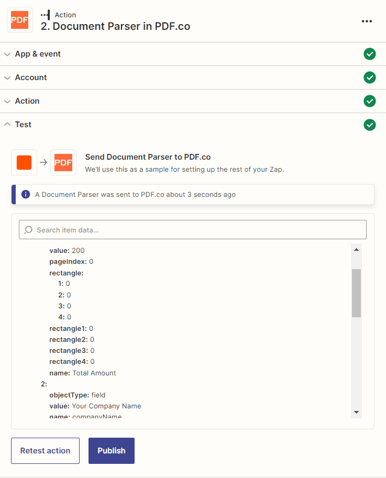Expand the Action section
Screen dimensions: 386x478
point(27,101)
